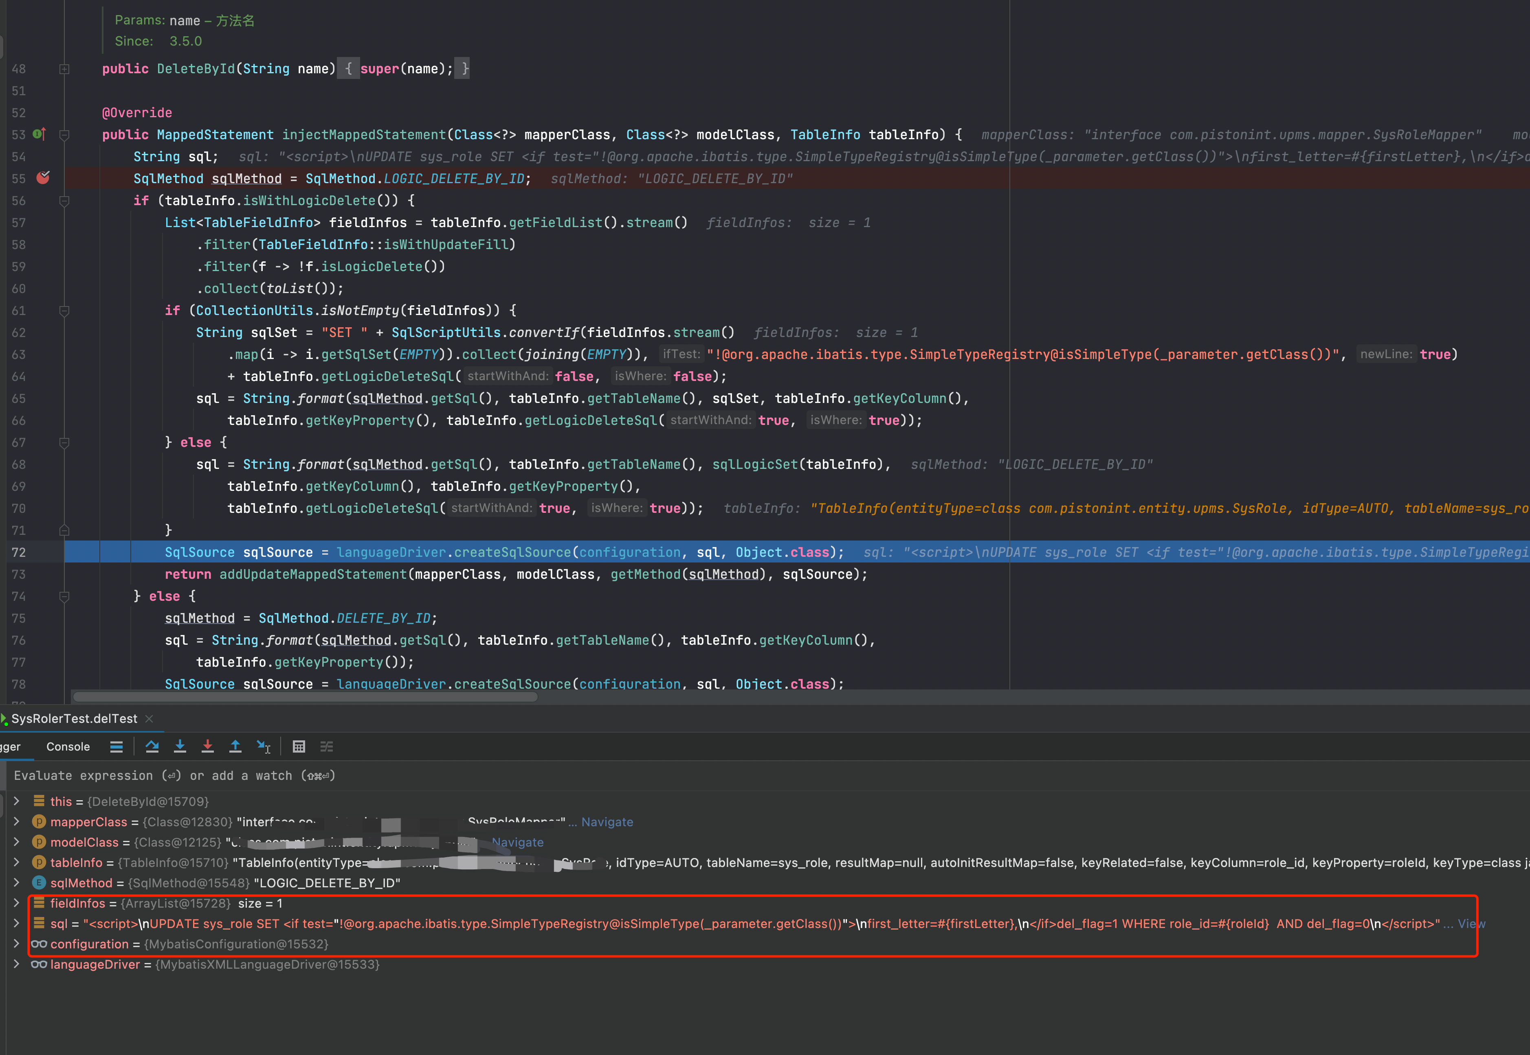
Task: Click the Navigate link beside mapperClass
Action: (x=607, y=822)
